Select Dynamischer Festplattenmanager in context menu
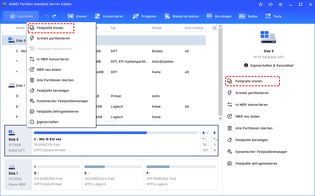 61,101
